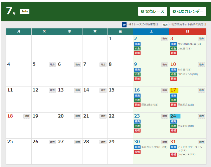Open the 払戻カレンダー button
The width and height of the screenshot is (211, 167).
188,11
